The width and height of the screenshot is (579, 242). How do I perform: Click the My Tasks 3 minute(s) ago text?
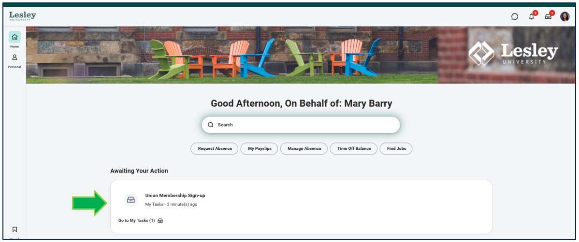pos(171,204)
